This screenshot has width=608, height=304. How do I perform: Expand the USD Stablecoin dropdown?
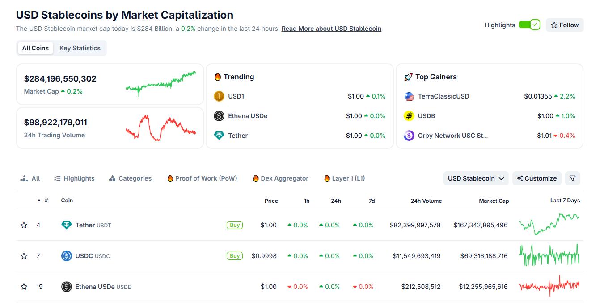pyautogui.click(x=476, y=178)
